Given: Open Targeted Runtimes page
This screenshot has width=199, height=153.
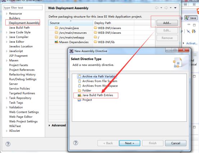Looking at the screenshot, I should pos(22,93).
